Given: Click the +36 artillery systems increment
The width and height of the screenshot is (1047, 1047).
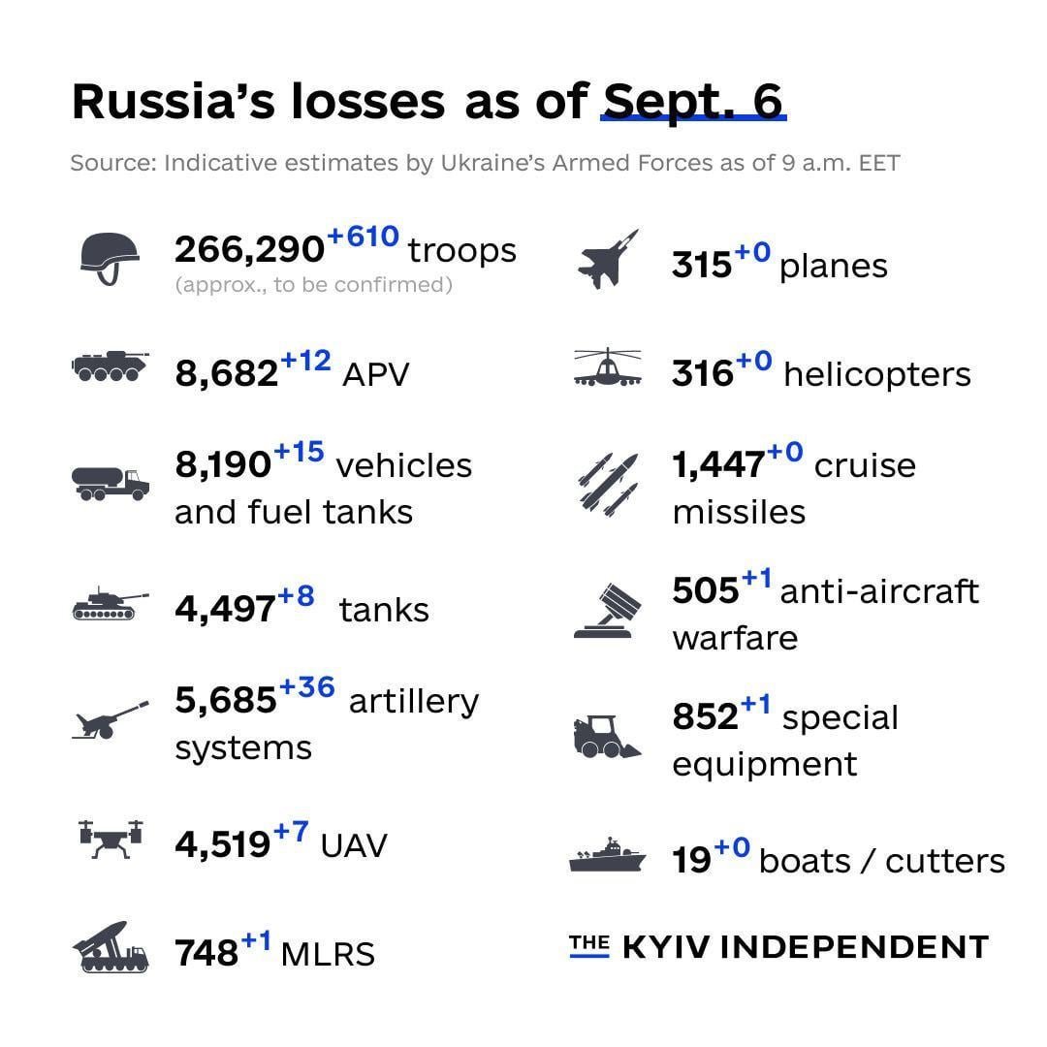Looking at the screenshot, I should 307,687.
